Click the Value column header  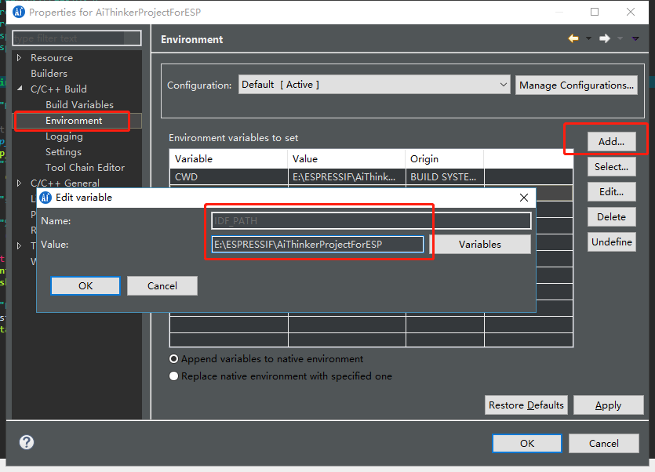[347, 158]
